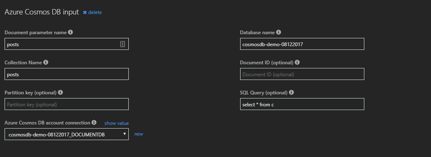Click the show value link
The width and height of the screenshot is (431, 157).
pyautogui.click(x=116, y=123)
